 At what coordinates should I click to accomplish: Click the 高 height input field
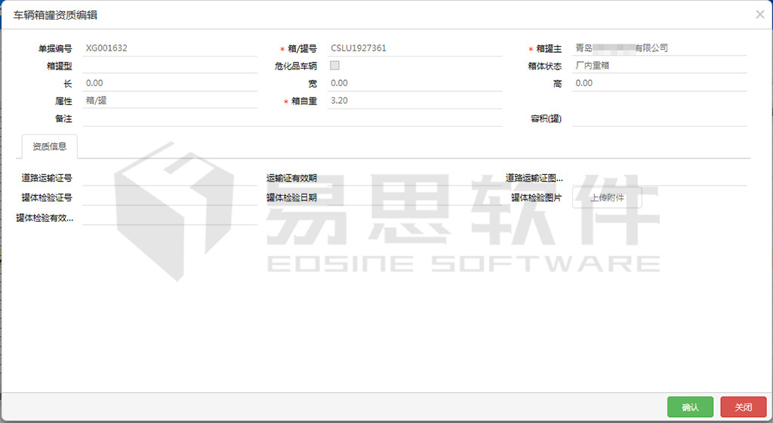pos(659,83)
